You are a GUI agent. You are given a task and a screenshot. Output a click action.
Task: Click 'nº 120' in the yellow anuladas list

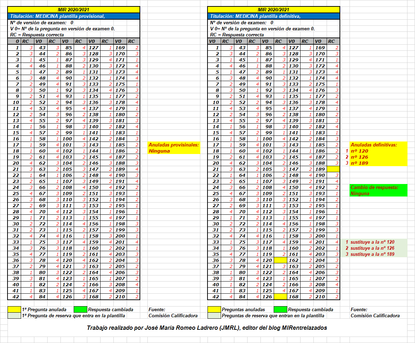[x=360, y=151]
